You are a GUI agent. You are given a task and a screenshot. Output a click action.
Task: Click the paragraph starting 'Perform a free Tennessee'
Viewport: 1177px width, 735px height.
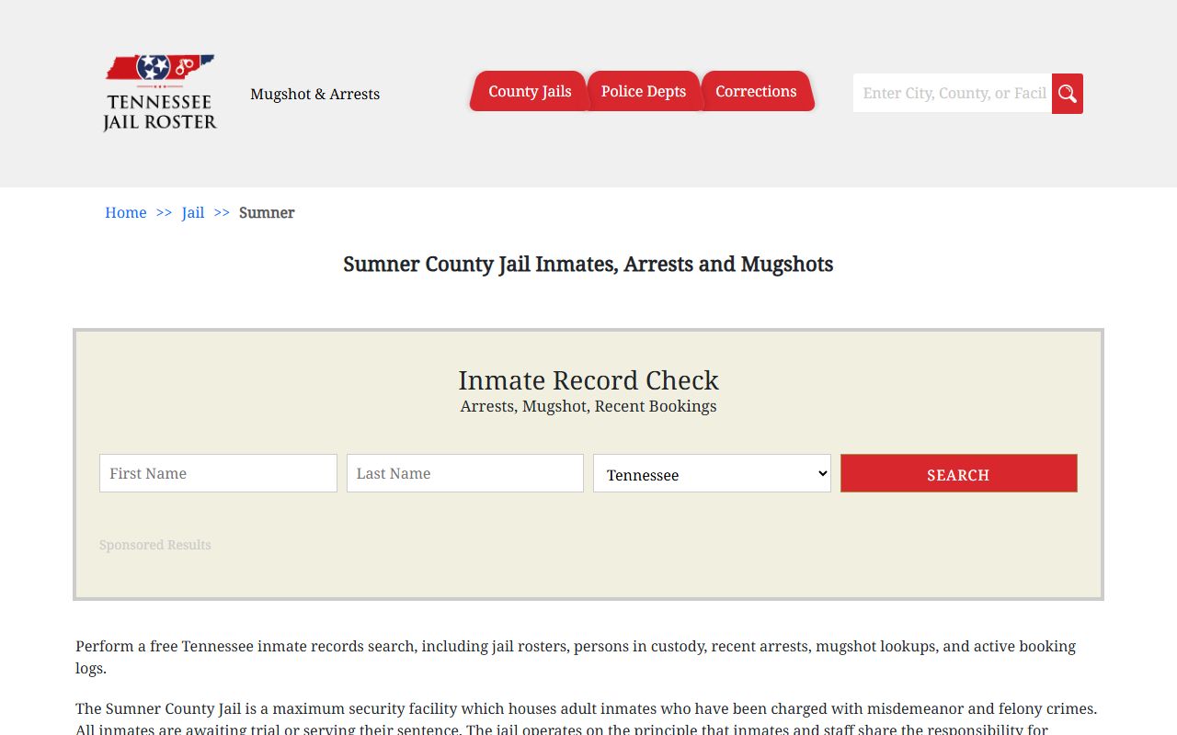pos(588,657)
